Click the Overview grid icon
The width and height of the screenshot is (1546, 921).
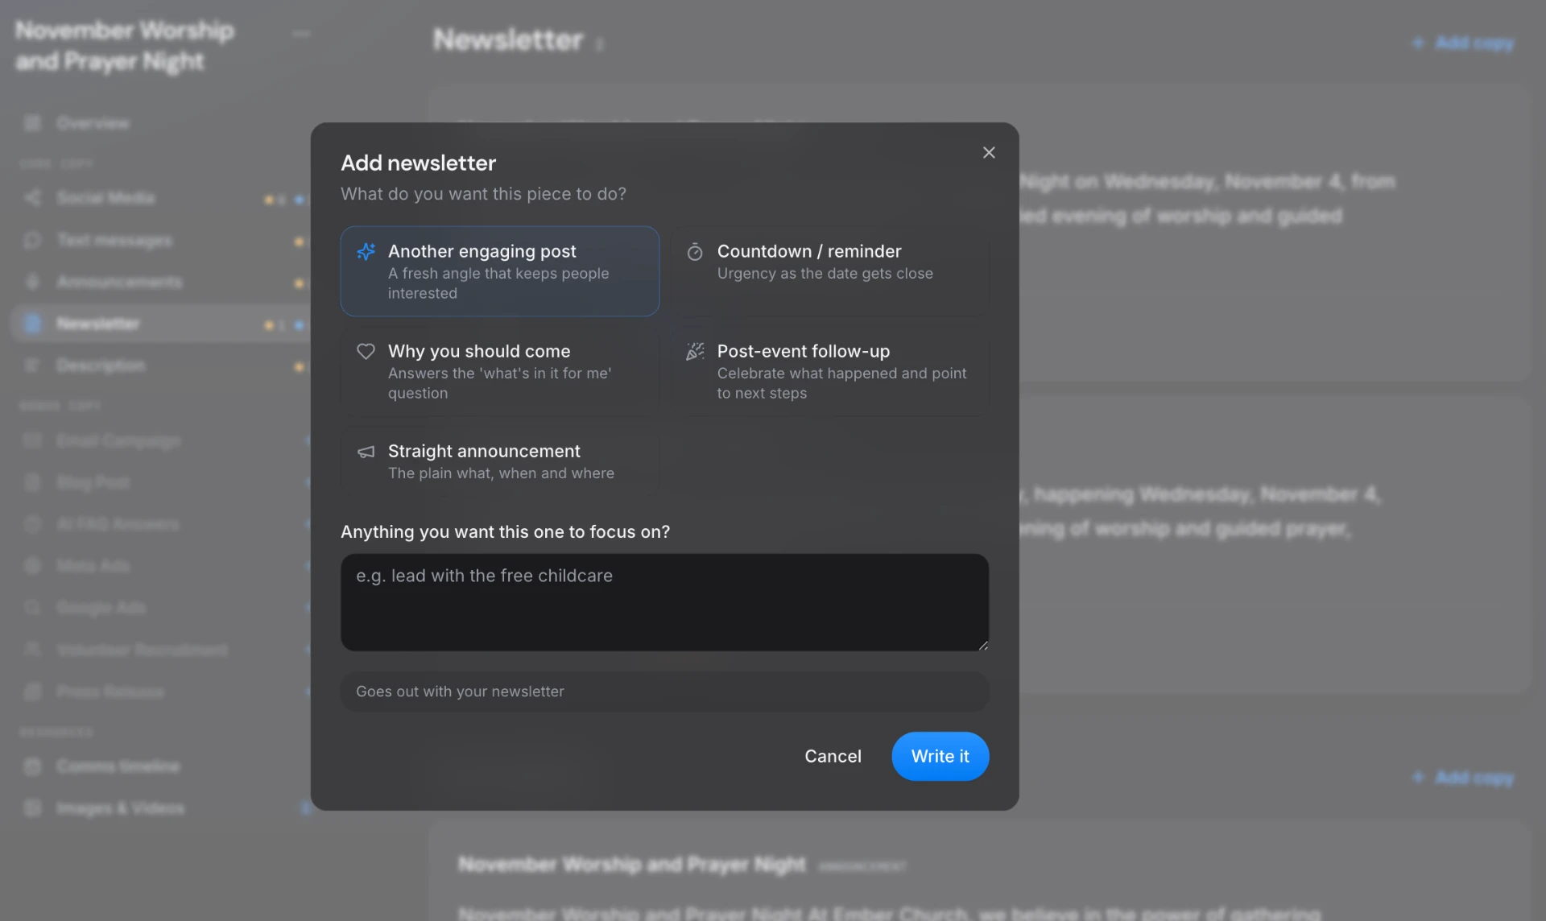coord(32,123)
